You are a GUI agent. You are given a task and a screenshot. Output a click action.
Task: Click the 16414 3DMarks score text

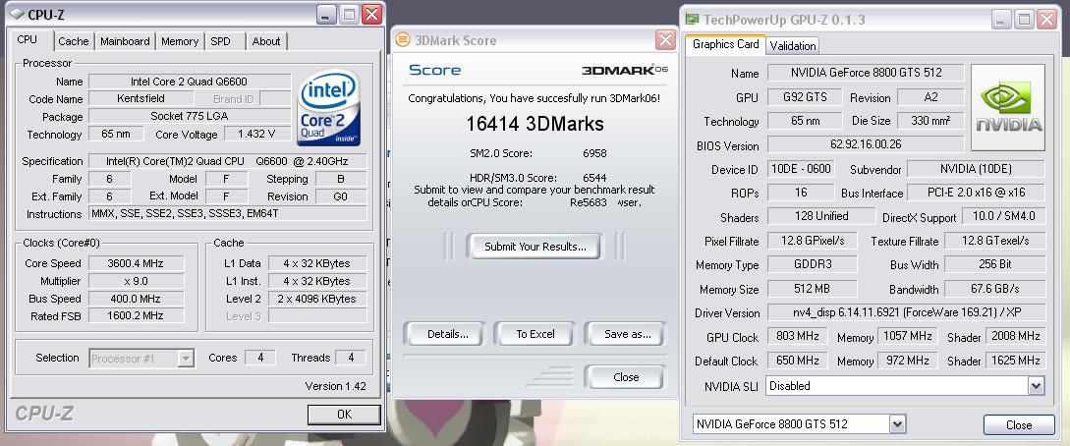coord(535,124)
